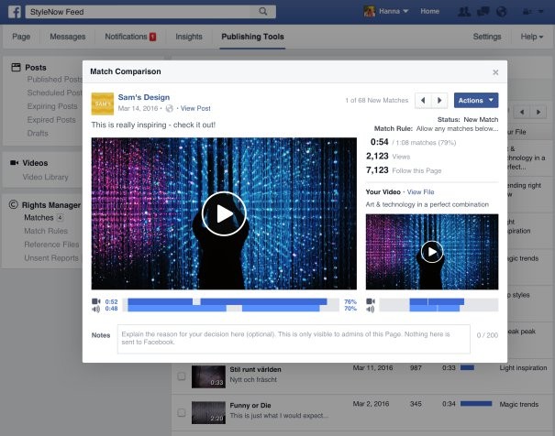Tick checkbox for Funny or Die row
This screenshot has width=555, height=436.
pyautogui.click(x=182, y=412)
